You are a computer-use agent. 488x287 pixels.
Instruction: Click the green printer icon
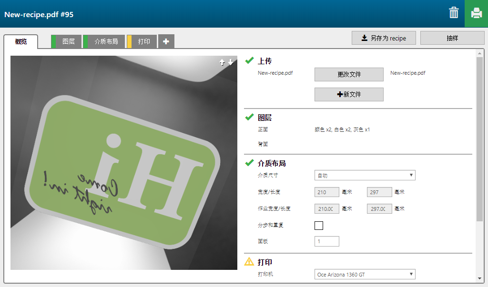(476, 13)
